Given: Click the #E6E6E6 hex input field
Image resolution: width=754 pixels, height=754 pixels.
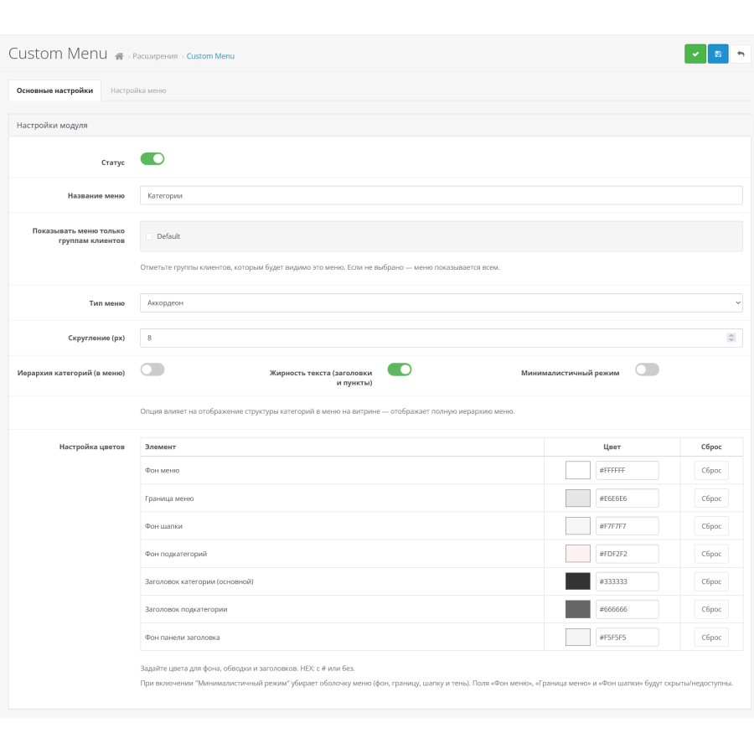Looking at the screenshot, I should (x=627, y=498).
